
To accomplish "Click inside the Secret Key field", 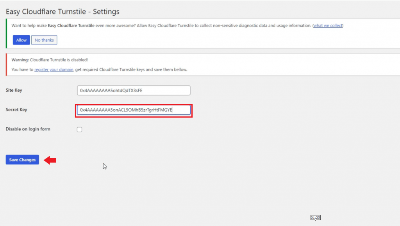I will 134,110.
